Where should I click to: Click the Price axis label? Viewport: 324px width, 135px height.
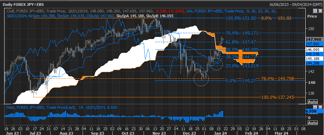[x=312, y=16]
